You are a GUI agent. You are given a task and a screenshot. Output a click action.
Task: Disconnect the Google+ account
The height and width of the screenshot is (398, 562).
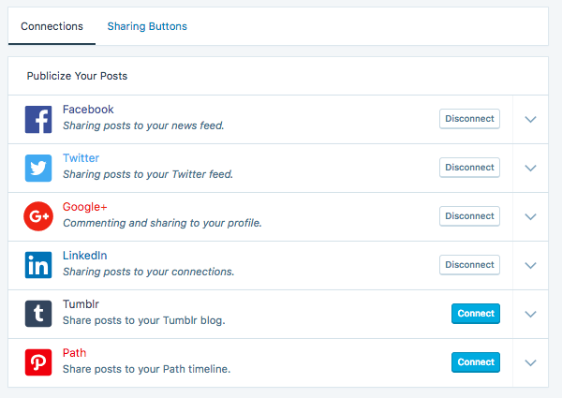click(469, 216)
